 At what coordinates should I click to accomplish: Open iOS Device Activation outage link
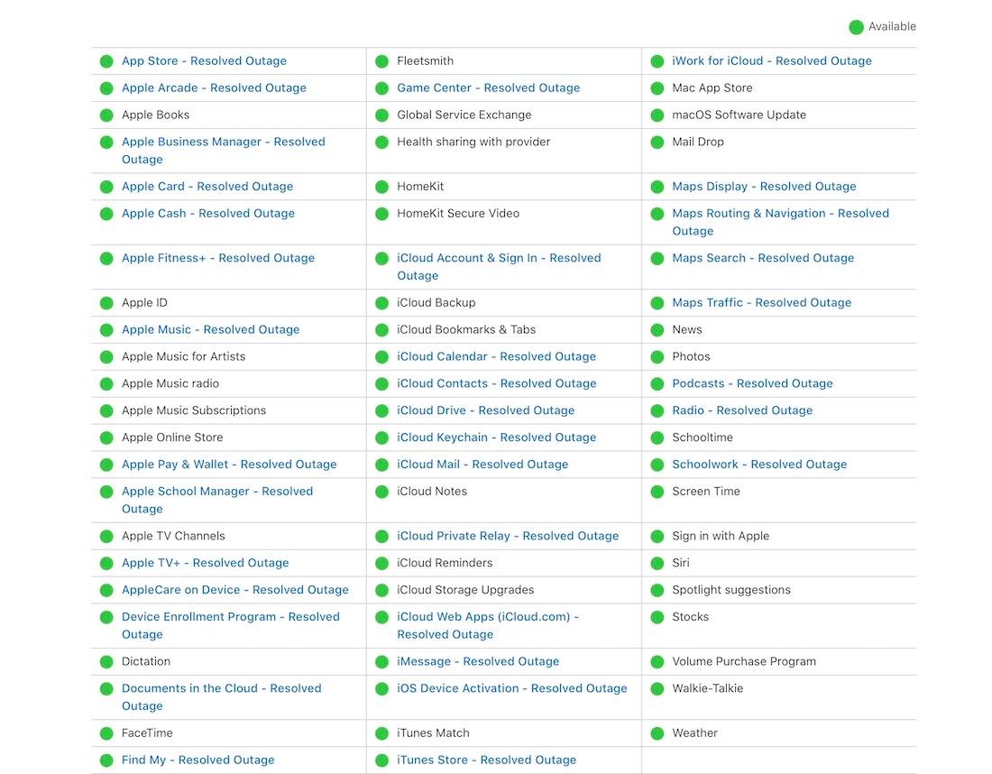coord(512,688)
